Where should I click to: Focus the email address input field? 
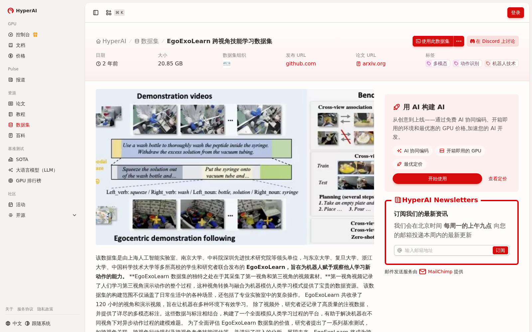pyautogui.click(x=448, y=250)
